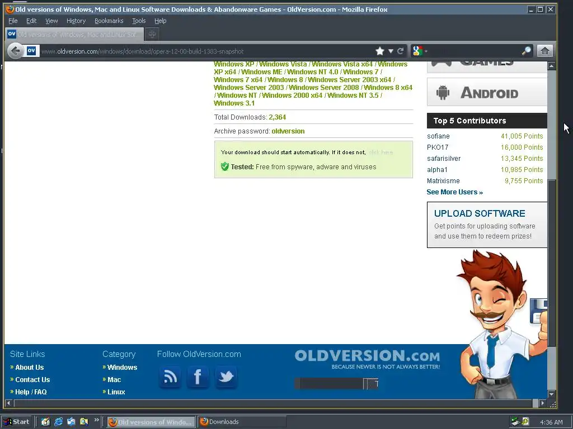Click the mascot character image

(502, 324)
